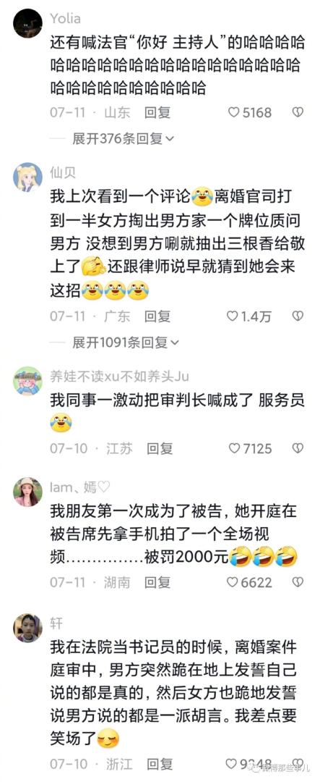Dislike 仙贝's comment using broken heart icon
Viewport: 320px width, 782px height.
point(298,316)
